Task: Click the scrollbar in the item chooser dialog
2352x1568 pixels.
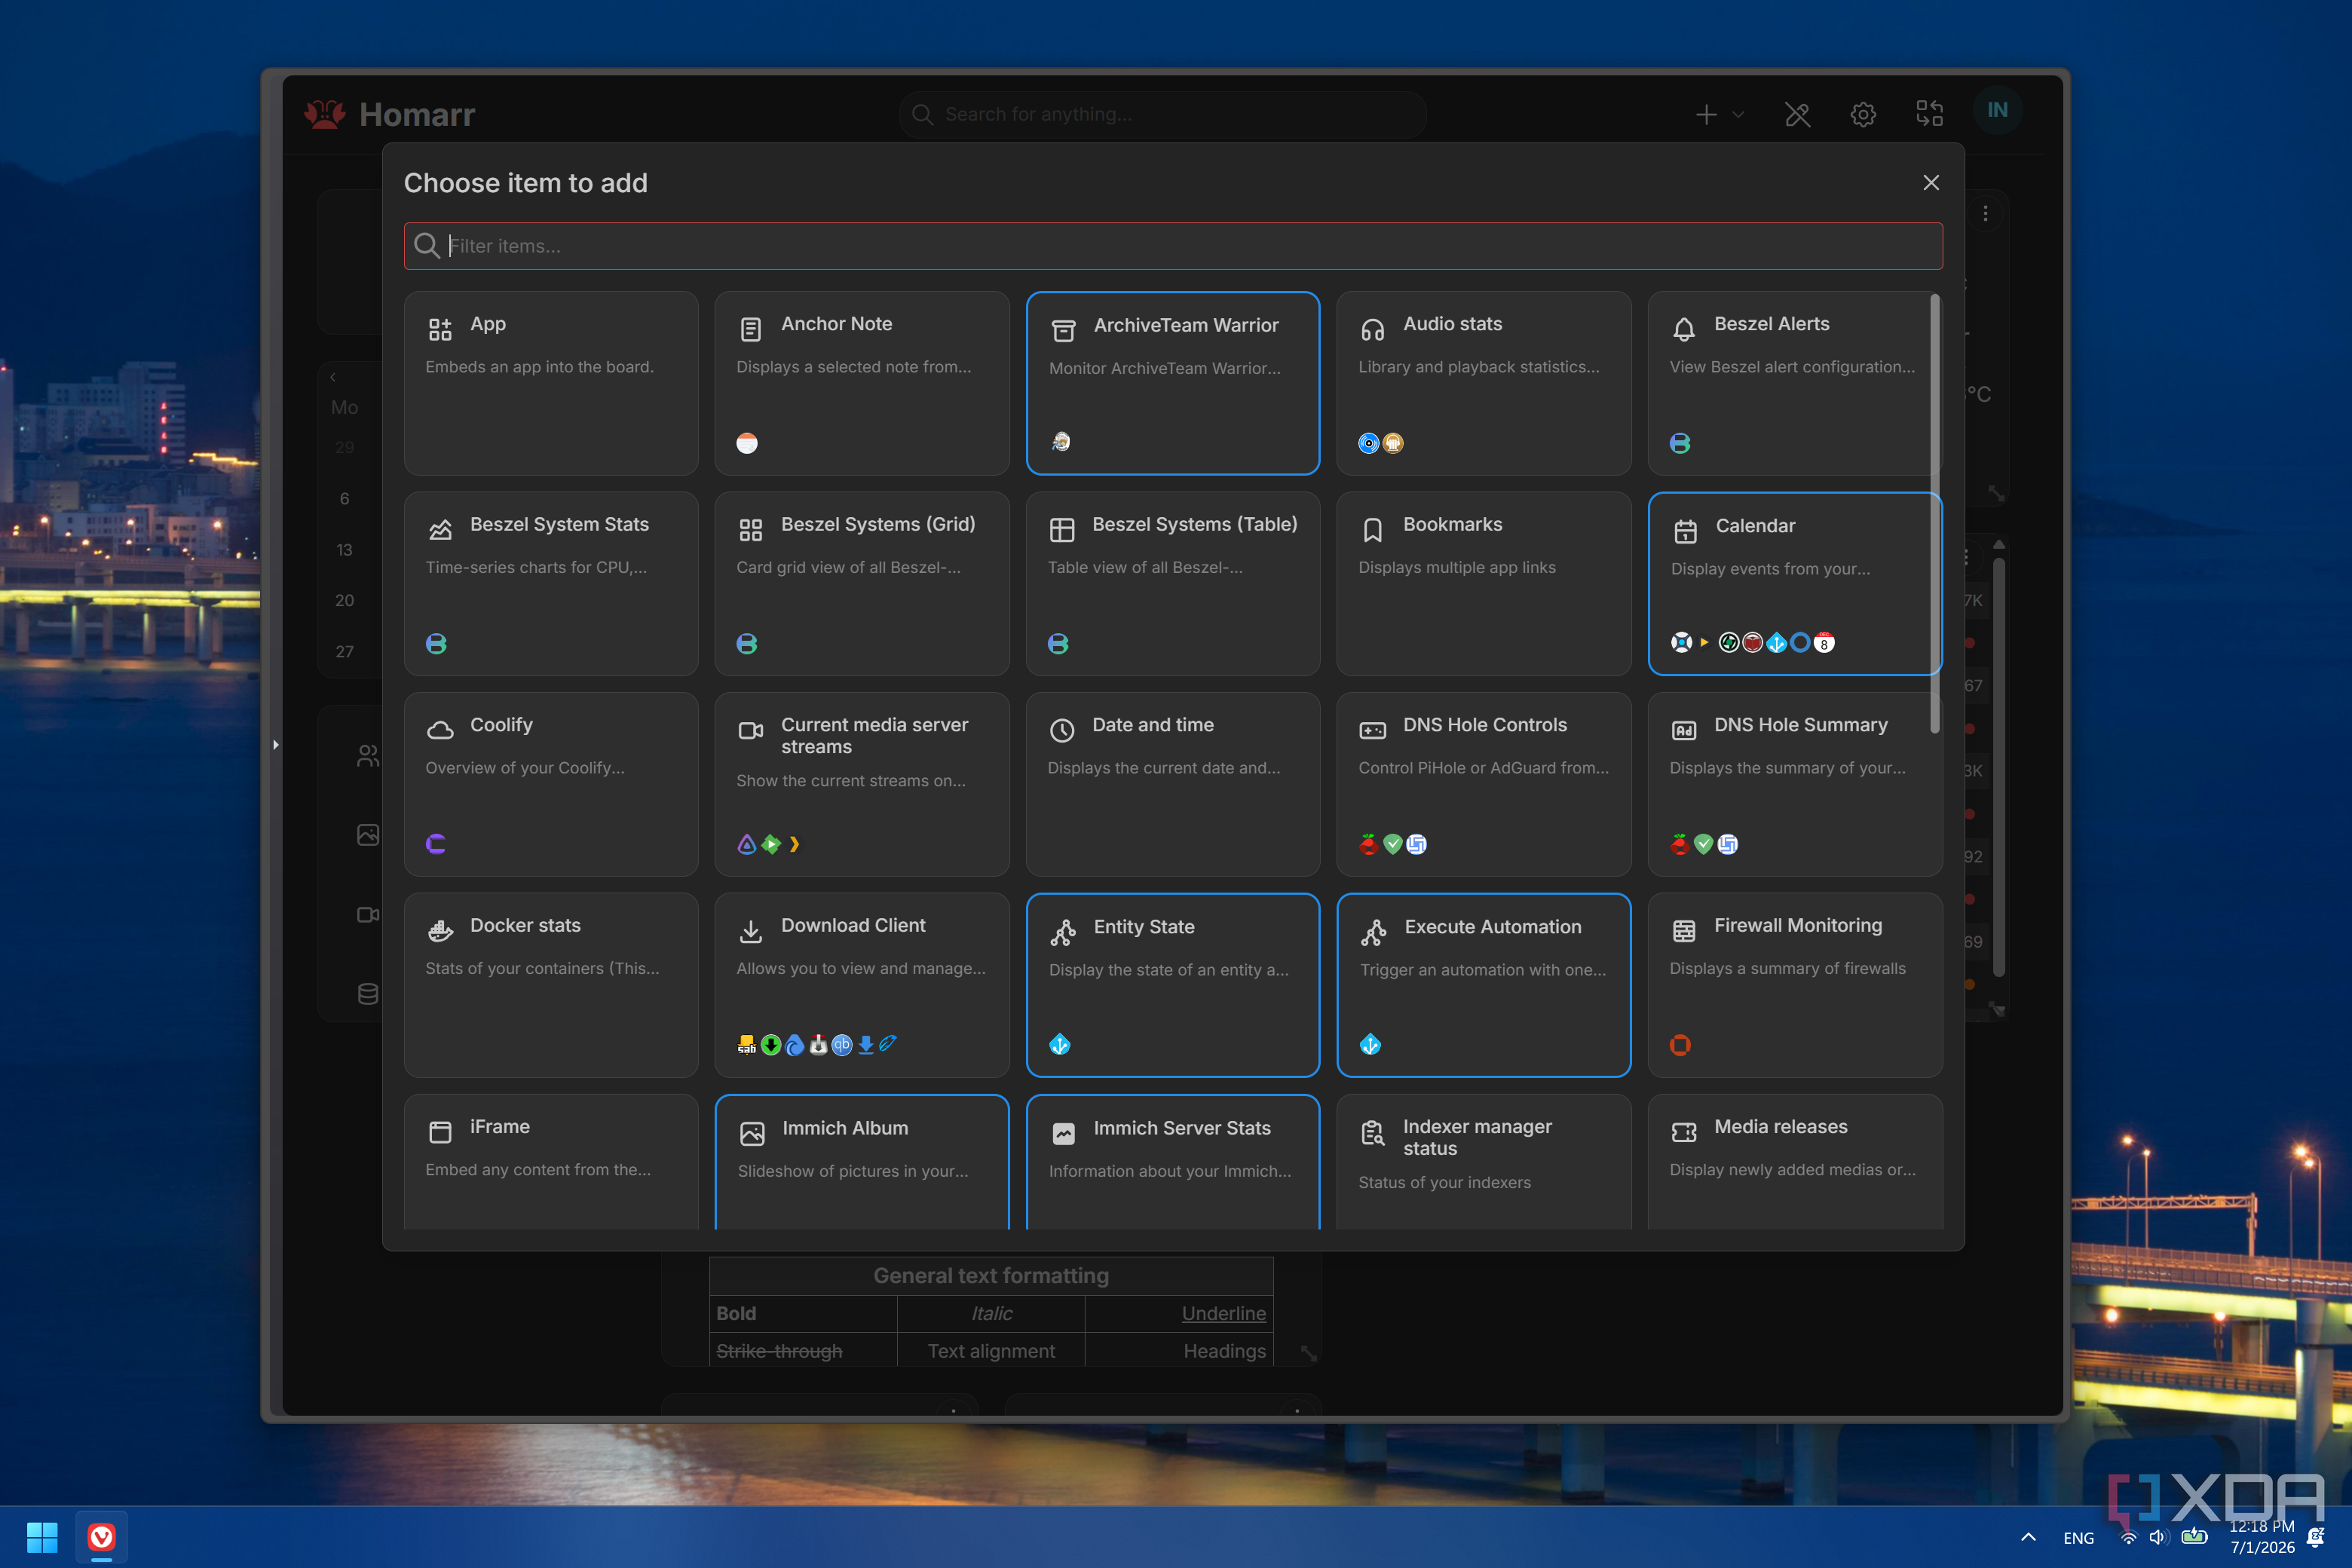Action: 1934,513
